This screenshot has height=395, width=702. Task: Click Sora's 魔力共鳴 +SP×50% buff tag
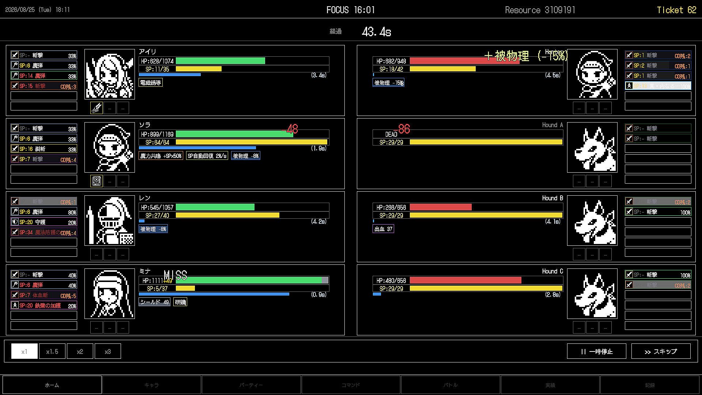(x=161, y=156)
